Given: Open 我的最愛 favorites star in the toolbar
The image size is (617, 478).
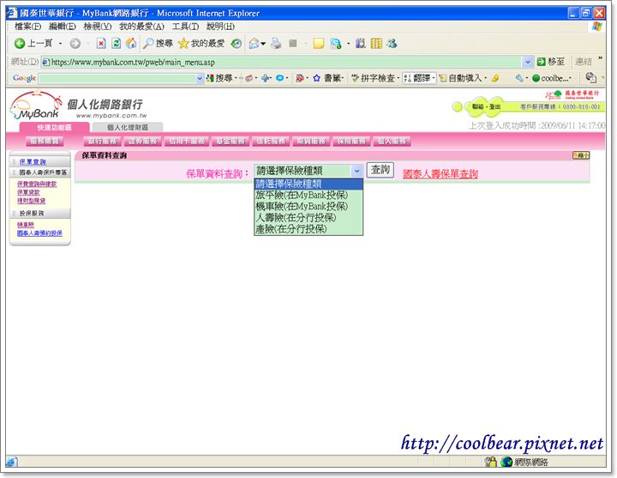Looking at the screenshot, I should pyautogui.click(x=201, y=44).
